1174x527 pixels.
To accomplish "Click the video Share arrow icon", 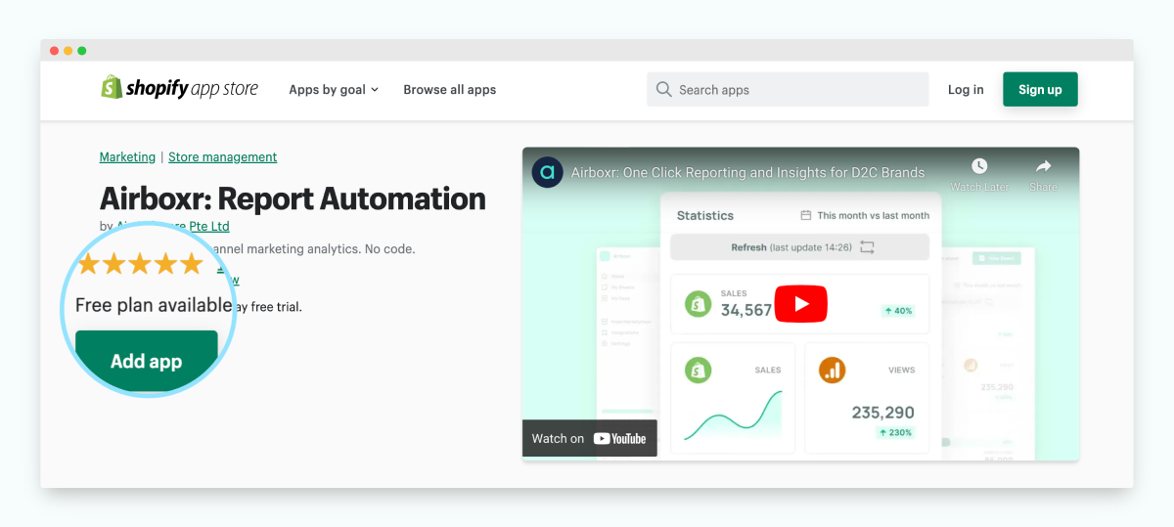I will [1043, 166].
